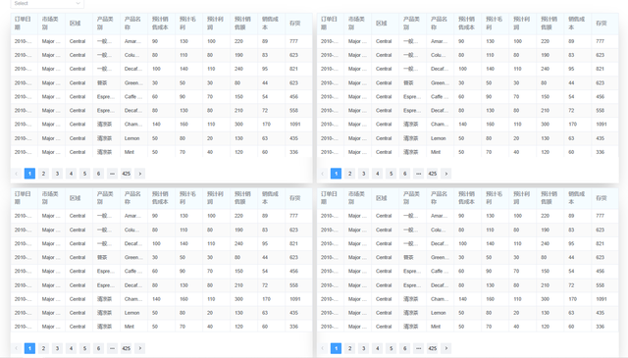This screenshot has height=358, width=628.
Task: Select page 4 in bottom-left table pagination
Action: tap(71, 348)
